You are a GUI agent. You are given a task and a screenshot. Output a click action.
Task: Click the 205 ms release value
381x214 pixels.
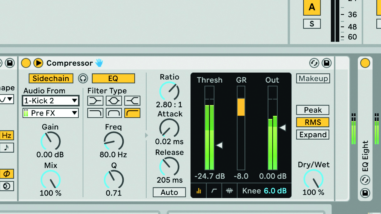pyautogui.click(x=170, y=180)
